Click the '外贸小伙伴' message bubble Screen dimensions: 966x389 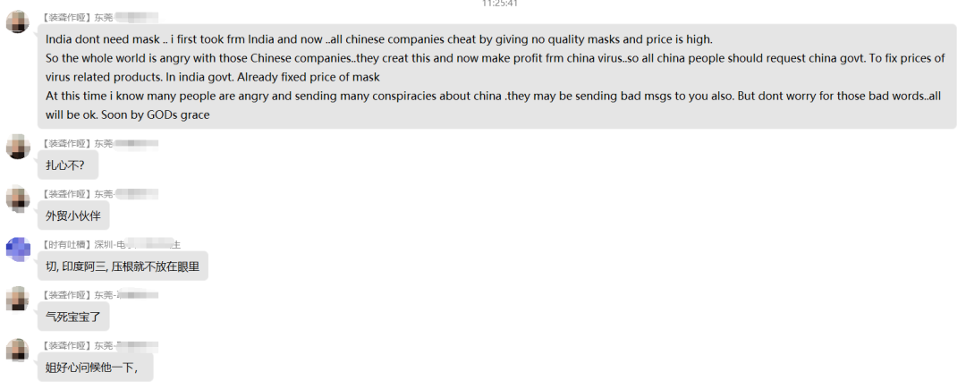pos(80,216)
